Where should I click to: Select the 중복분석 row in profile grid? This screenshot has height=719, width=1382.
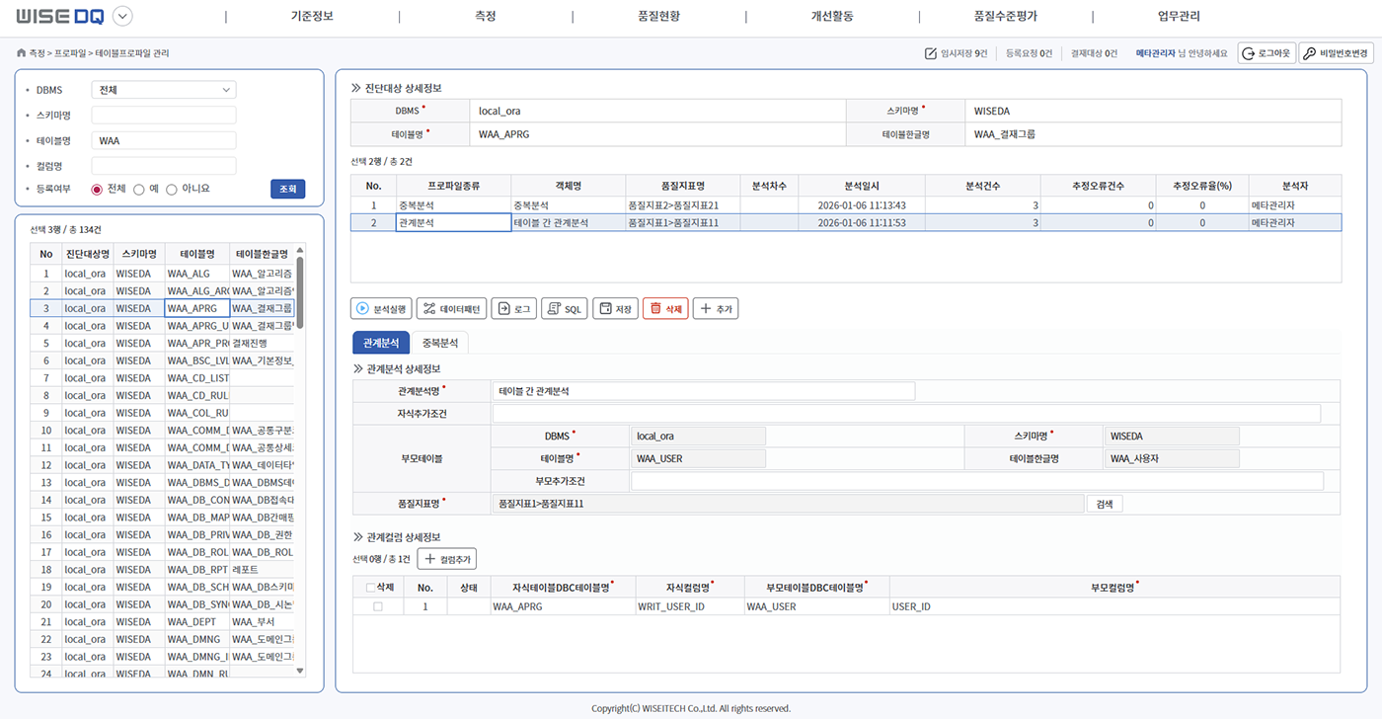[846, 205]
